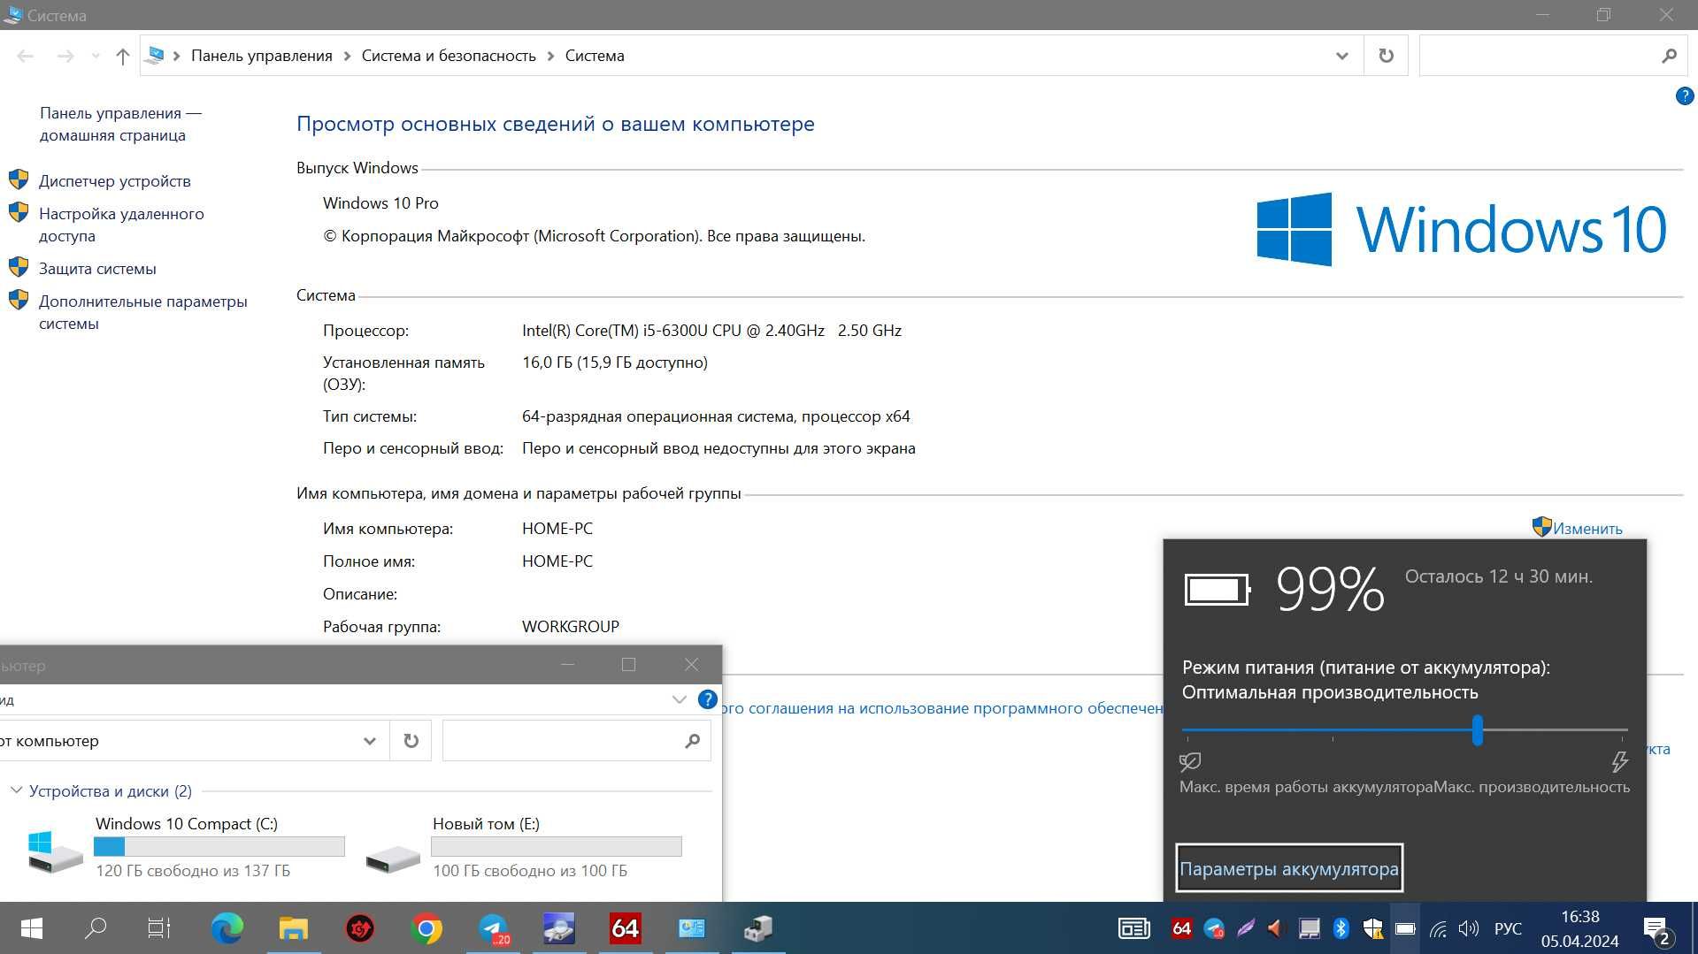The height and width of the screenshot is (954, 1698).
Task: Go up one level with the up arrow in the System window
Action: point(123,56)
